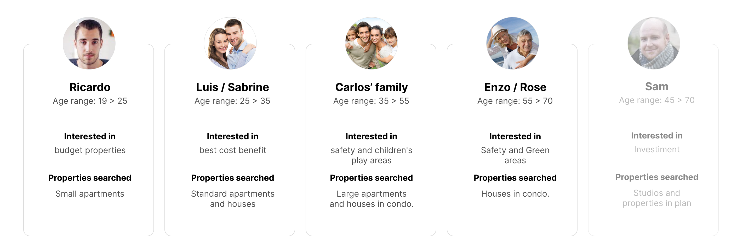
Task: Click the budget properties interest text
Action: coord(90,150)
